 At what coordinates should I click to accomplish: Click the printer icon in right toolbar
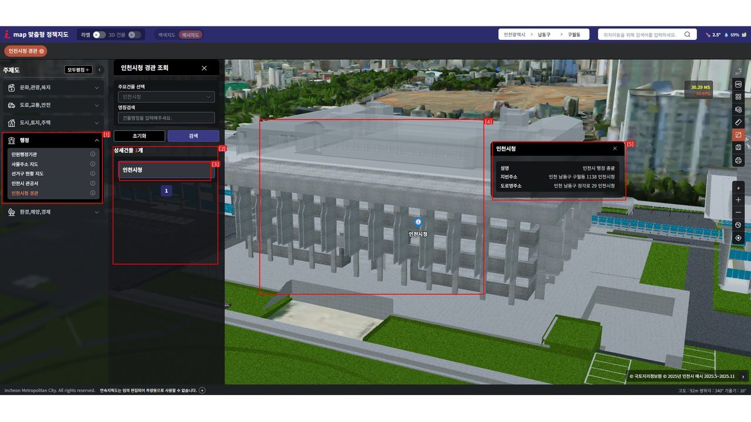click(x=738, y=160)
